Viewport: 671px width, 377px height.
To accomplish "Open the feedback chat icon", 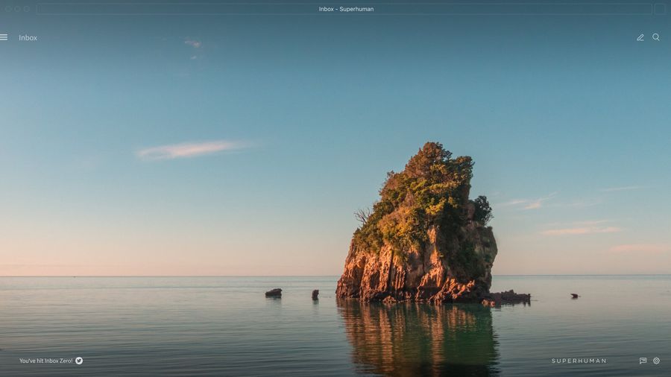I will point(643,361).
